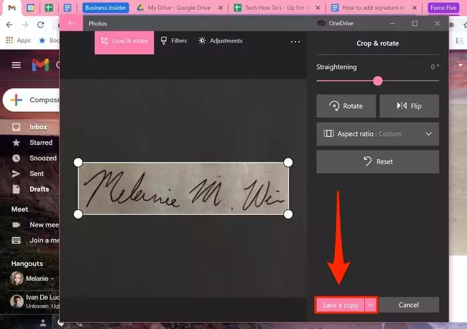The height and width of the screenshot is (329, 467).
Task: Click the Gmail hamburger menu icon
Action: pos(17,65)
